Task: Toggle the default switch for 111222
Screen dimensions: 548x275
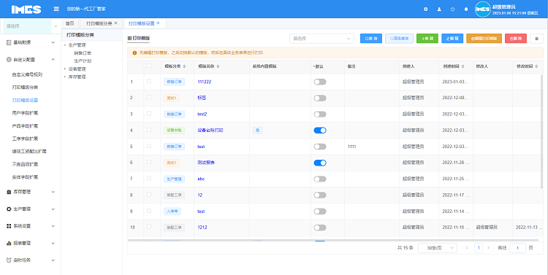Action: [320, 82]
